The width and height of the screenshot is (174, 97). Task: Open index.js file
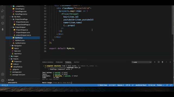(x=16, y=64)
